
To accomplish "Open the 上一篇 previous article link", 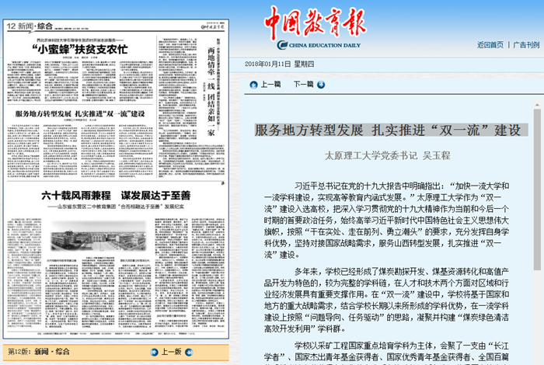I will (x=270, y=84).
